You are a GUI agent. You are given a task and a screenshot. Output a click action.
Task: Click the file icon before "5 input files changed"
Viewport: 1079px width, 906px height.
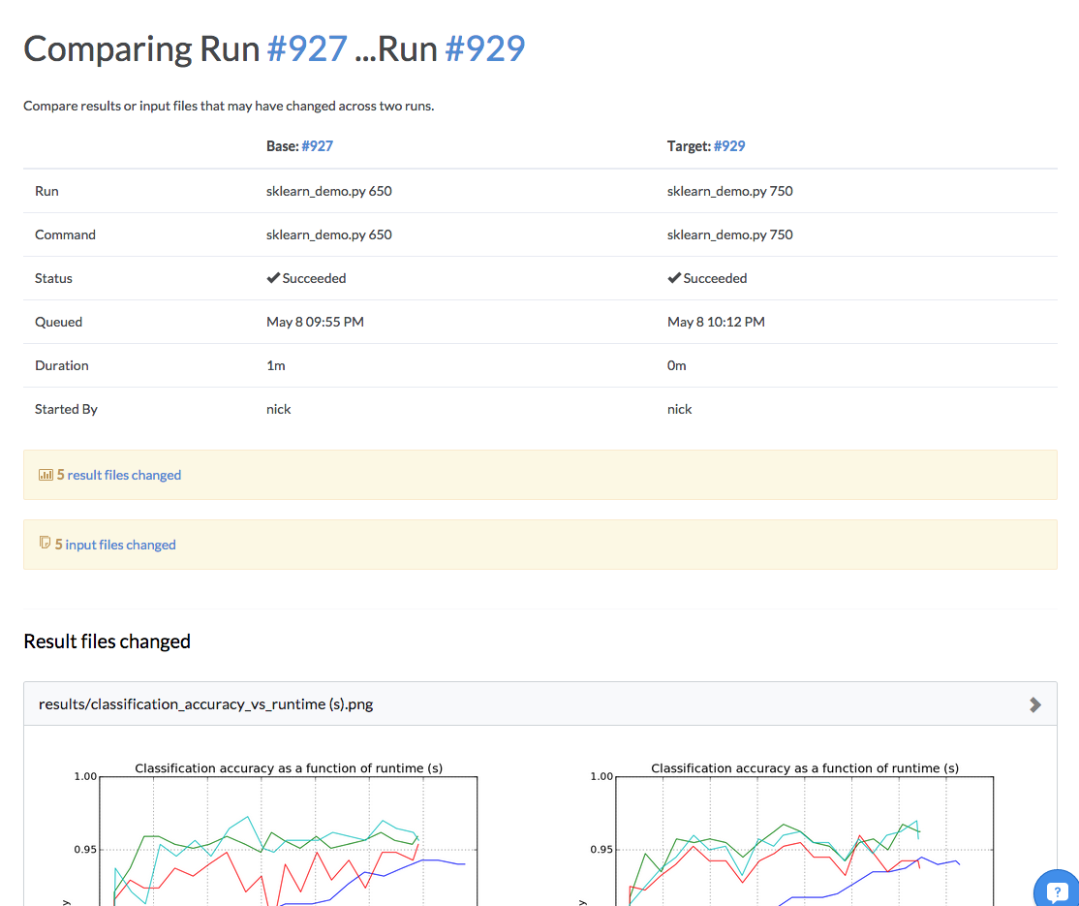point(46,544)
